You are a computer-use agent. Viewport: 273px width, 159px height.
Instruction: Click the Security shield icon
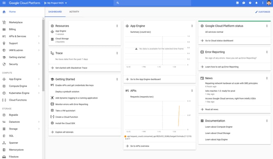[4, 64]
